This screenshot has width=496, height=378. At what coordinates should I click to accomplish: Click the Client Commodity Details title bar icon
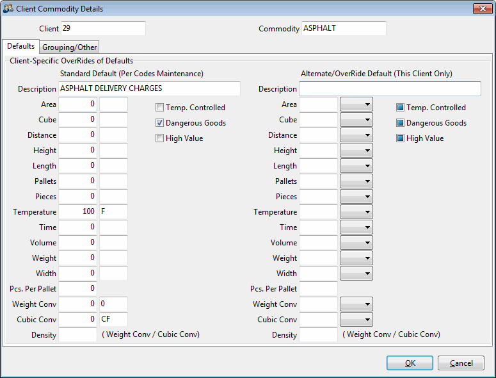9,9
